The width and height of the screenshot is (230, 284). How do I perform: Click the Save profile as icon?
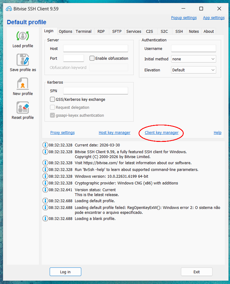coord(23,60)
